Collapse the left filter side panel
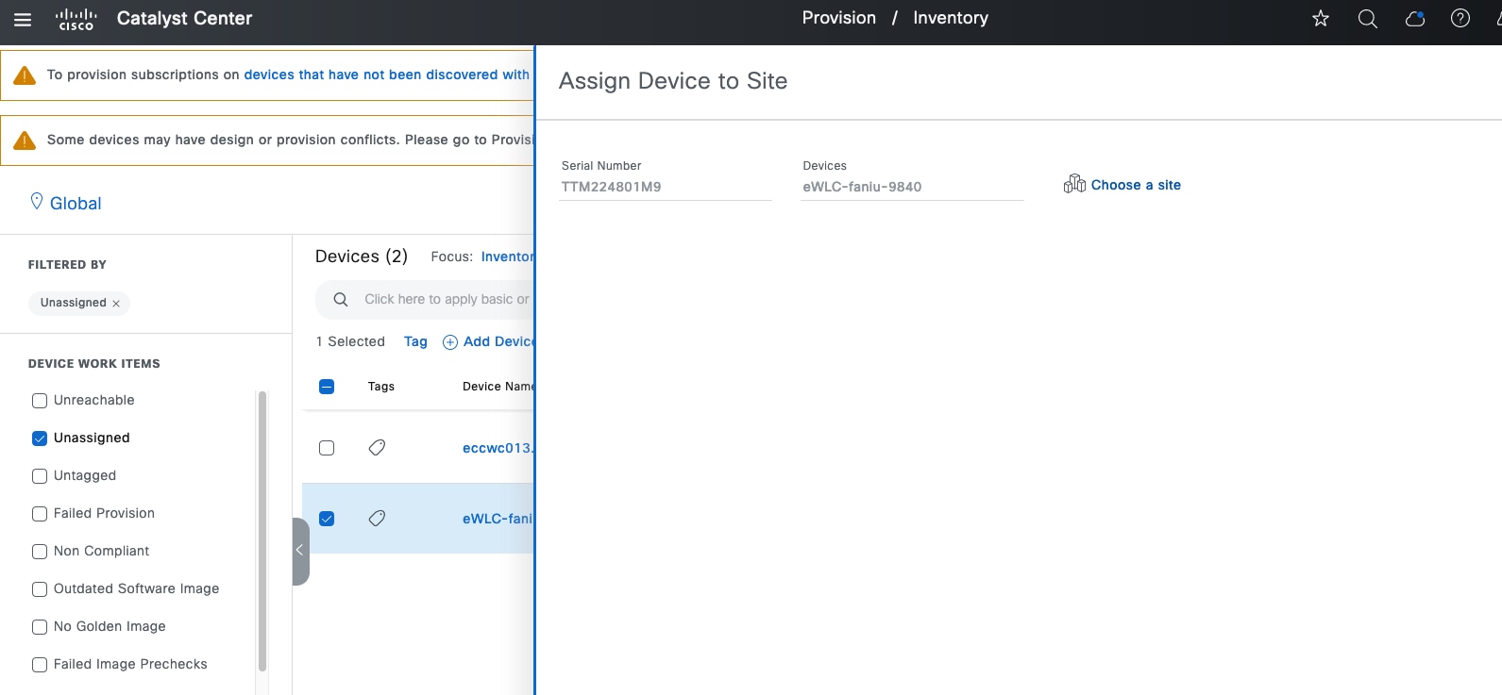Image resolution: width=1502 pixels, height=695 pixels. (300, 551)
